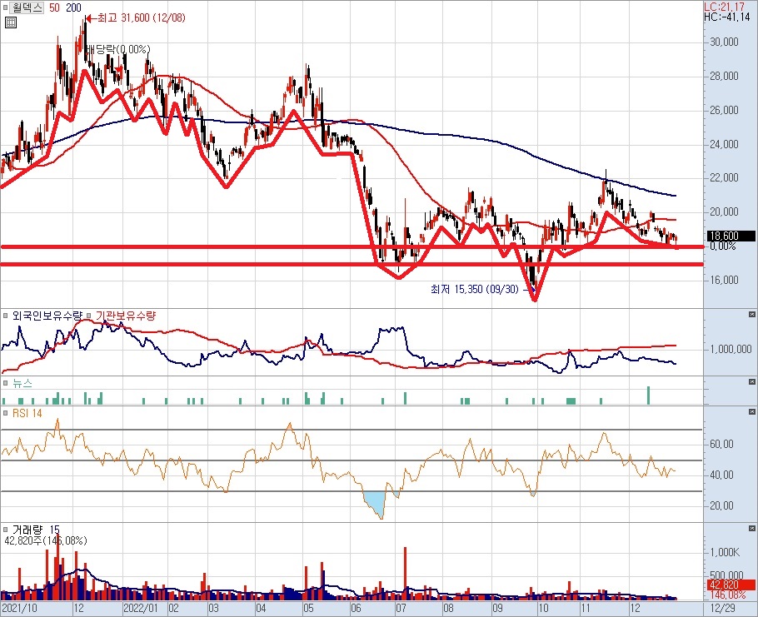
Task: Click the current price tag 18,600
Action: tap(731, 236)
